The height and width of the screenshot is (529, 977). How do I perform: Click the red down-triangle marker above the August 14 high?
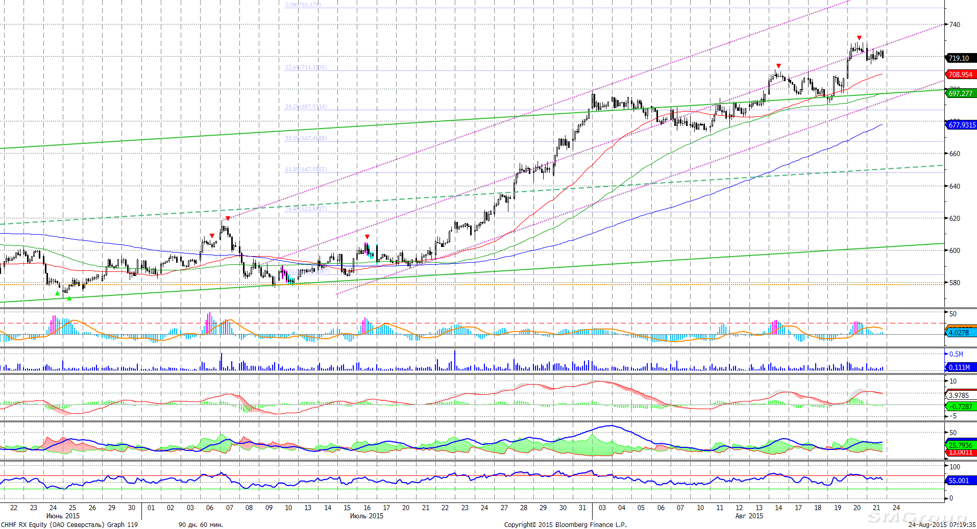[778, 66]
